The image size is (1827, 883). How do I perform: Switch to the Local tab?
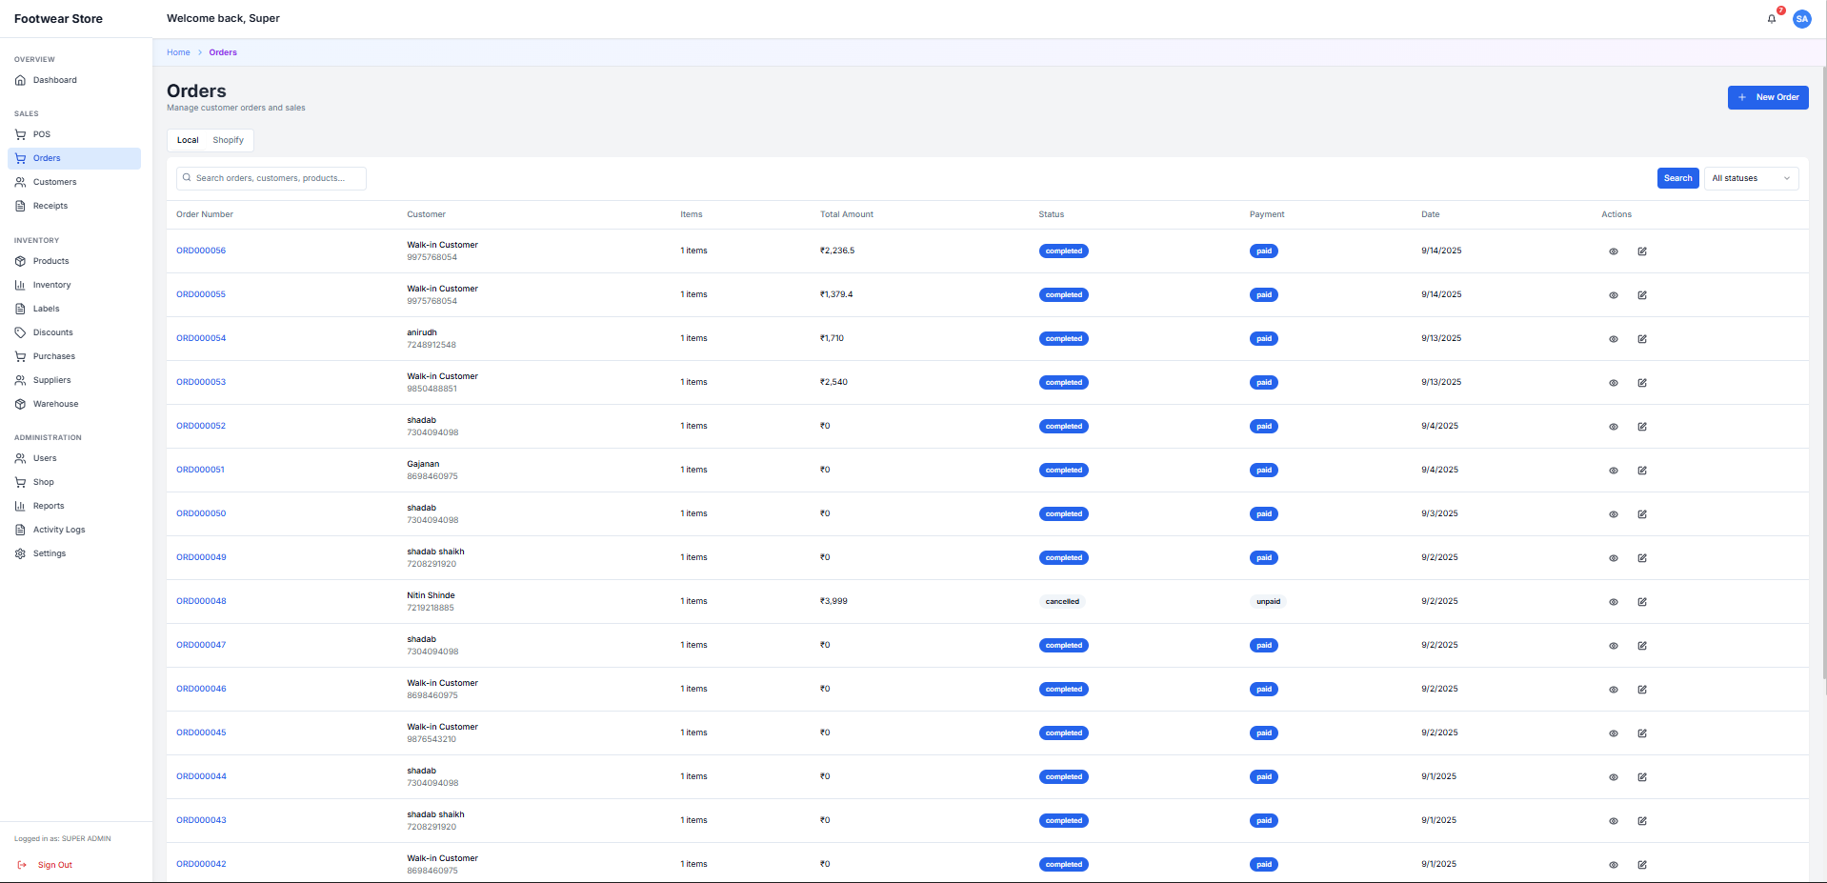point(188,140)
